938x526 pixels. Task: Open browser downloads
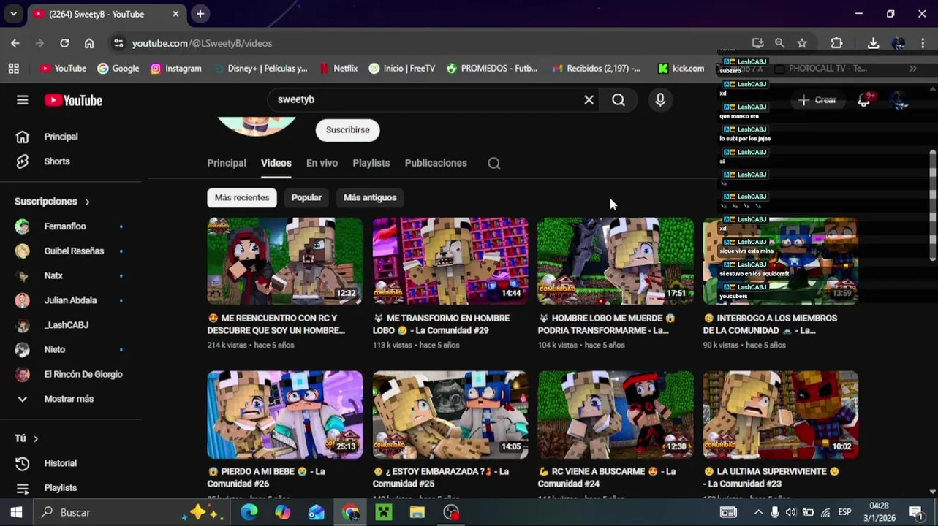tap(873, 43)
